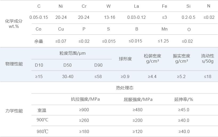This screenshot has height=137, width=218.
Task: Select the 物理性能 row label
Action: click(14, 64)
